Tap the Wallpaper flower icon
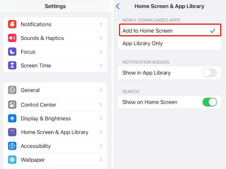226x169 pixels. coord(12,160)
